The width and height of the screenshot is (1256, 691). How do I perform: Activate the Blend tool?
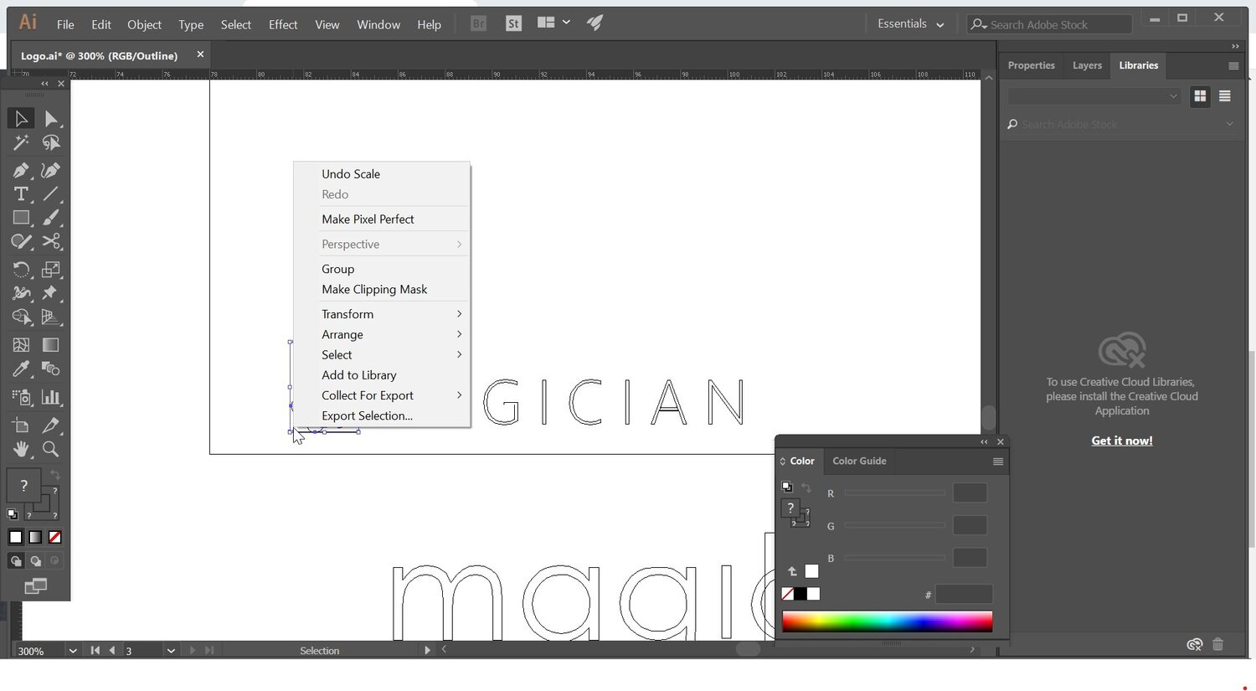pos(51,369)
